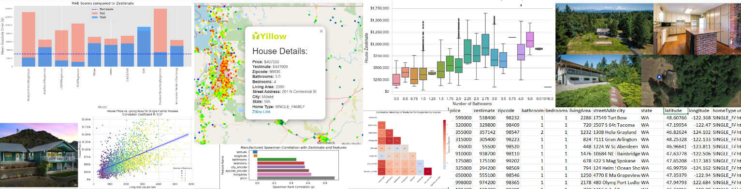Open the green house at dusk photo
The height and width of the screenshot is (189, 741).
pos(38,156)
